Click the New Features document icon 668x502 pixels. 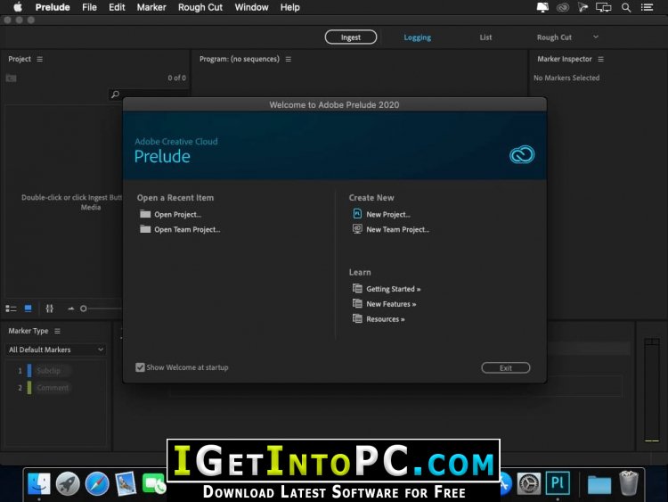[357, 303]
